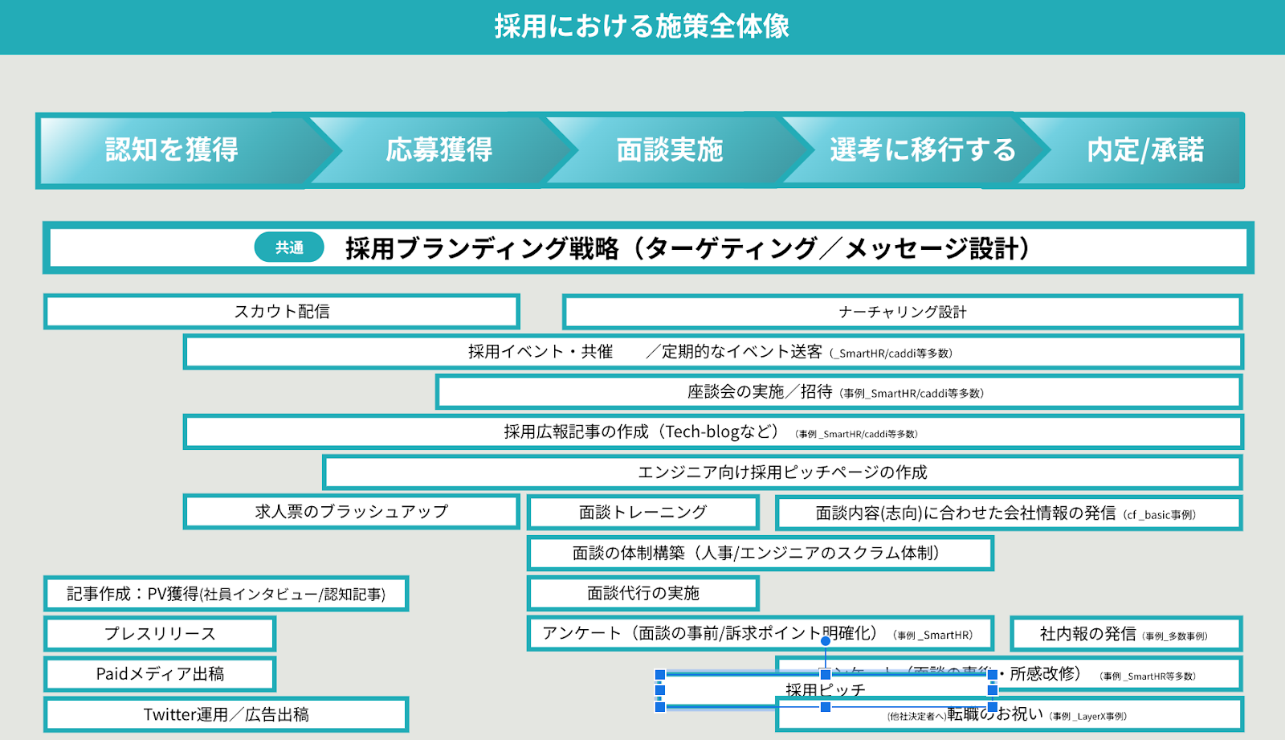
Task: Click the 採用ブランディング戦略 heading text
Action: pos(687,248)
